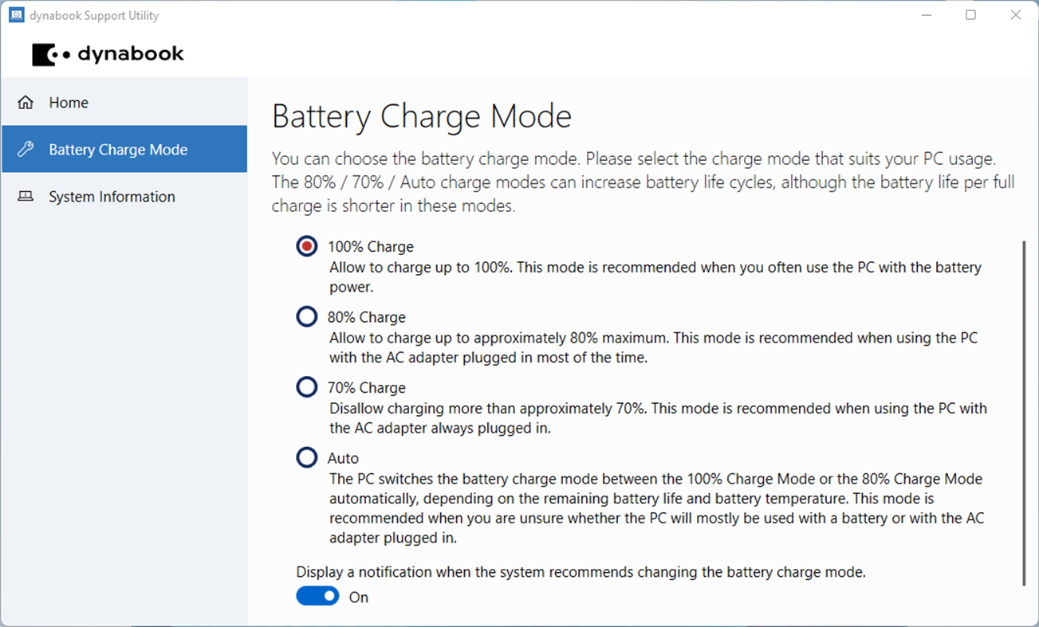Click the Home house icon in sidebar
The image size is (1039, 627).
tap(26, 103)
